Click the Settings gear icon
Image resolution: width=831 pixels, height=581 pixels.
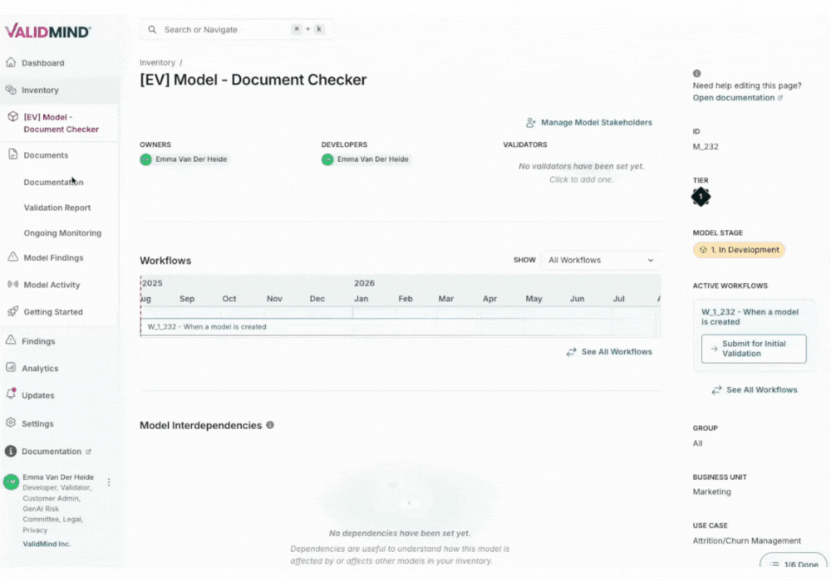point(11,422)
